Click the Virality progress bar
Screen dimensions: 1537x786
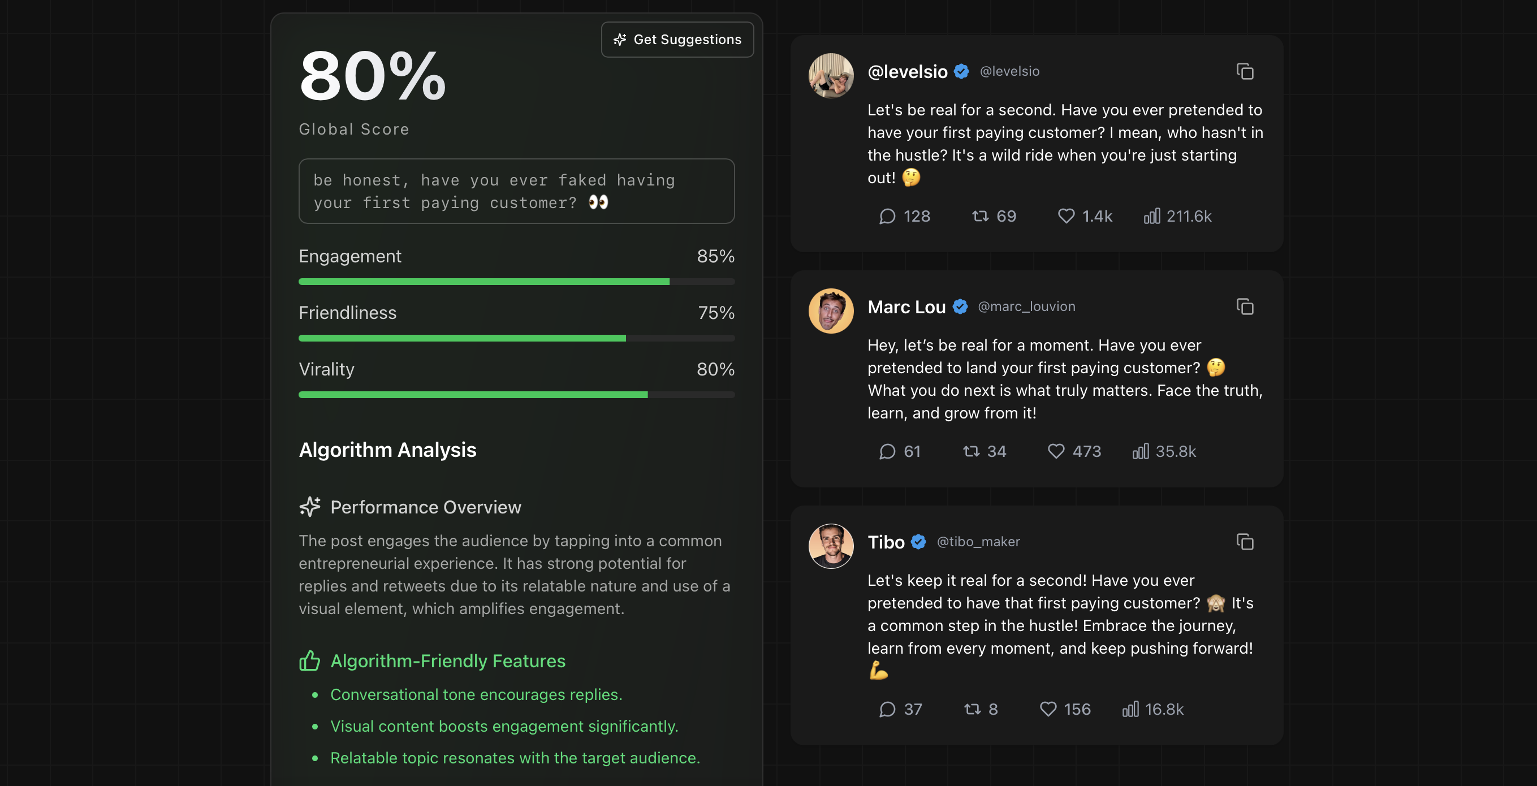516,395
